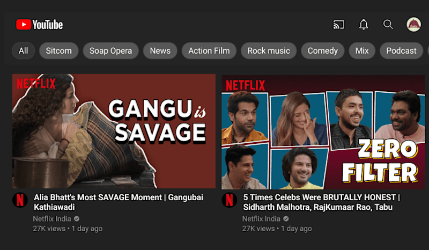Select the Action Film filter chip

(x=209, y=50)
